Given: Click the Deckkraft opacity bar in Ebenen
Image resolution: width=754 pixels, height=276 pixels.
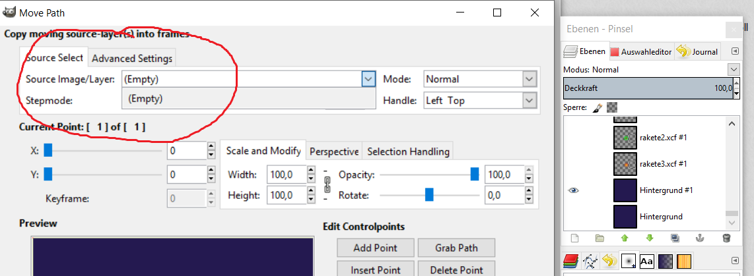Looking at the screenshot, I should [x=648, y=88].
